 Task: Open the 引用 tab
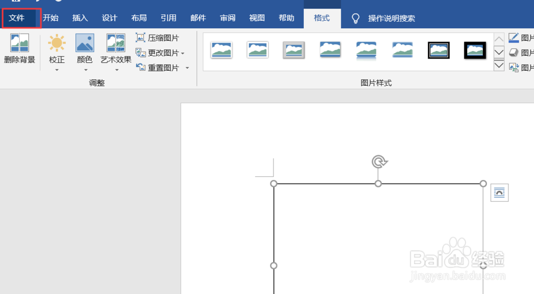click(169, 18)
